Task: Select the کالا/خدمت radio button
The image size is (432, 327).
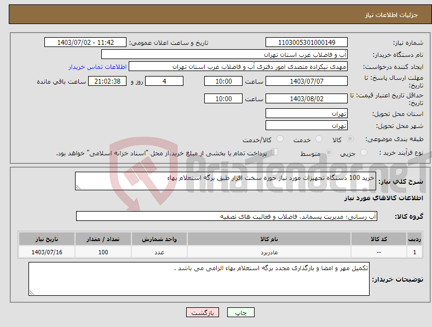Action: (280, 139)
